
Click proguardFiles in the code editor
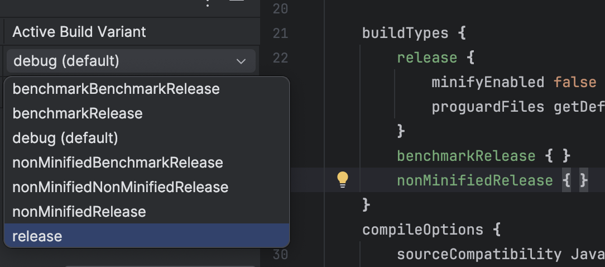click(487, 107)
